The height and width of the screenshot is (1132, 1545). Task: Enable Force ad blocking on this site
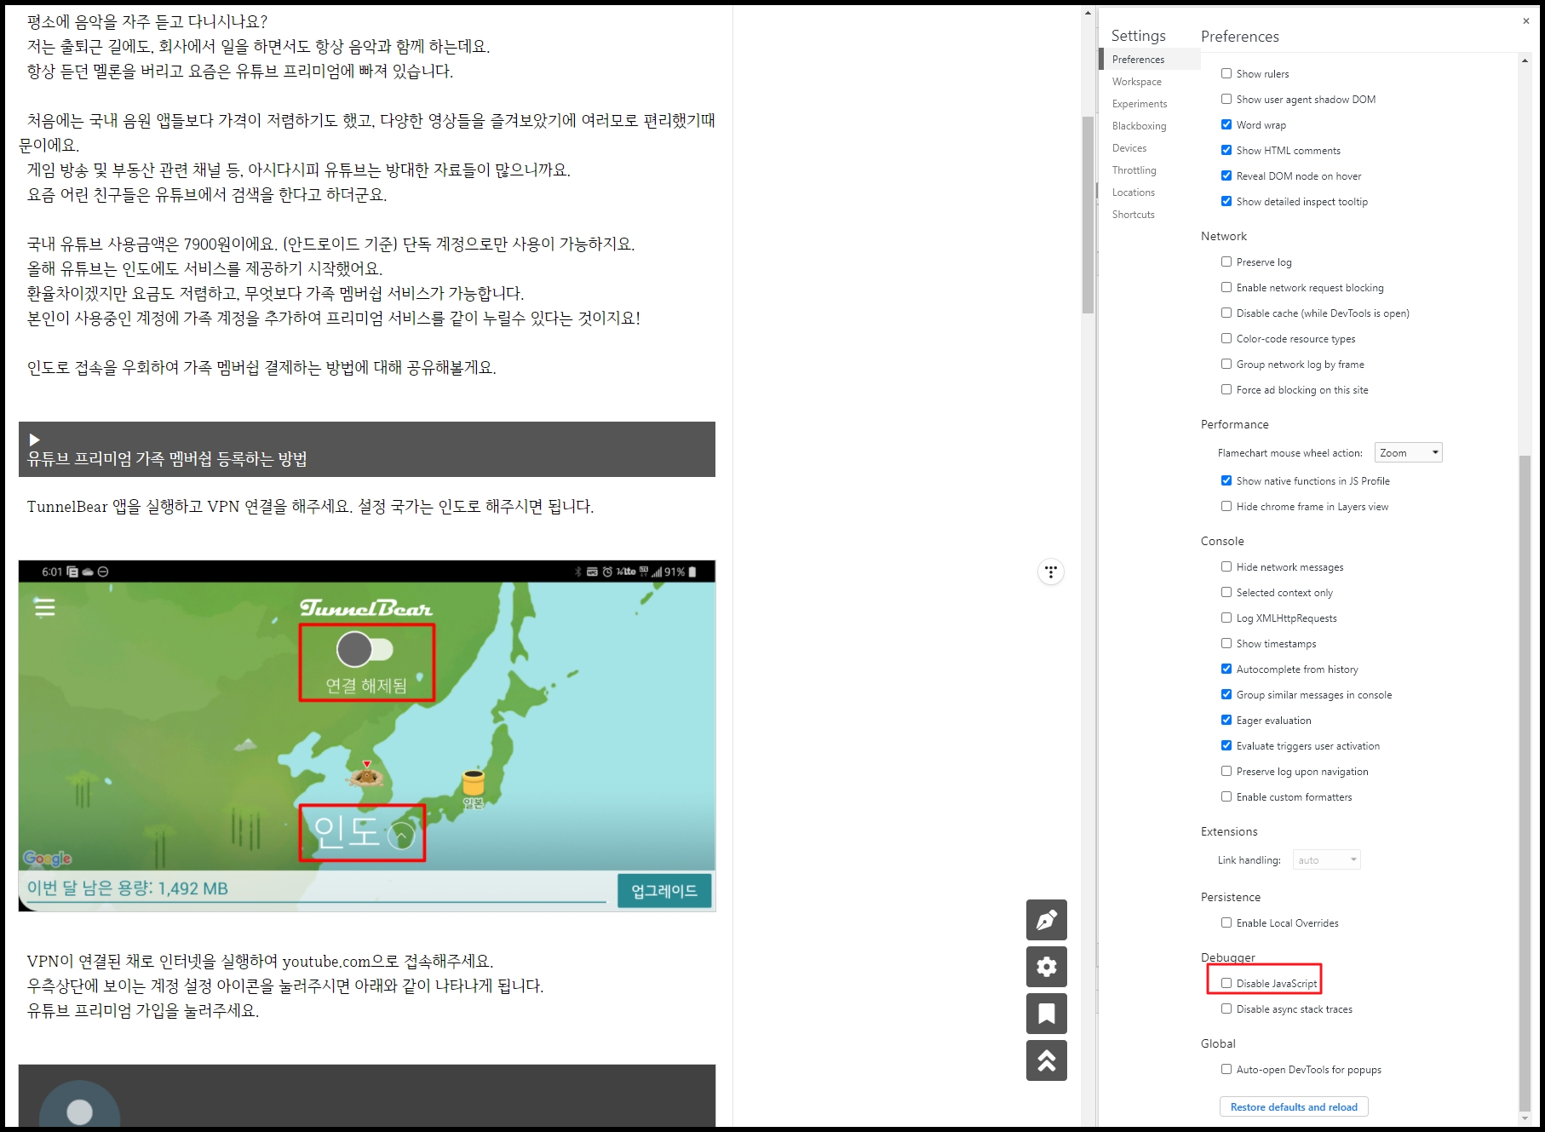click(x=1226, y=389)
